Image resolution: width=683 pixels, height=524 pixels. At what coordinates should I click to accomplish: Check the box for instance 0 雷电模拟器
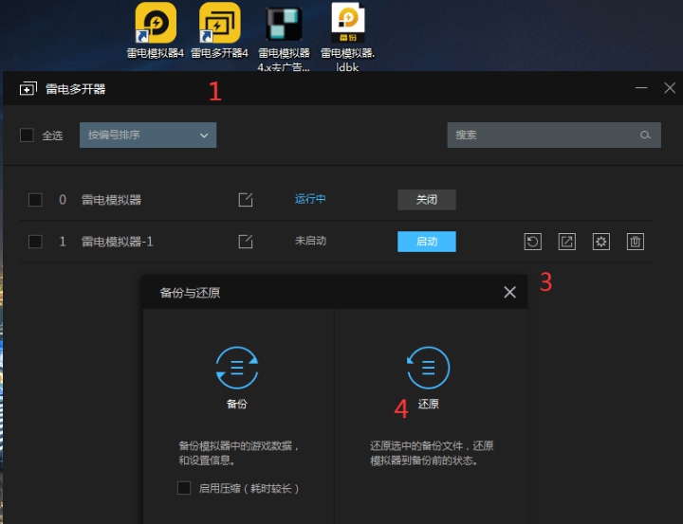(x=35, y=200)
